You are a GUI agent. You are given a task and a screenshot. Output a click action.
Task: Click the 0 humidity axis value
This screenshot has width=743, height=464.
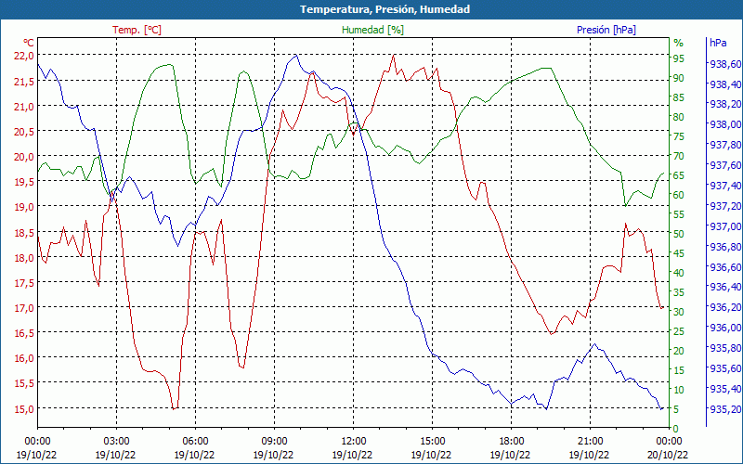click(676, 429)
